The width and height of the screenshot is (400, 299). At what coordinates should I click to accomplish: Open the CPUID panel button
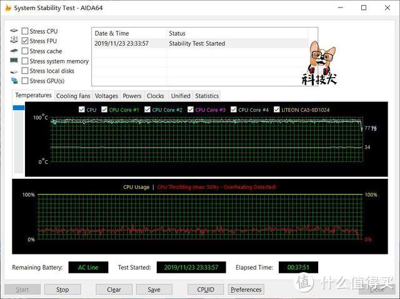(x=206, y=290)
